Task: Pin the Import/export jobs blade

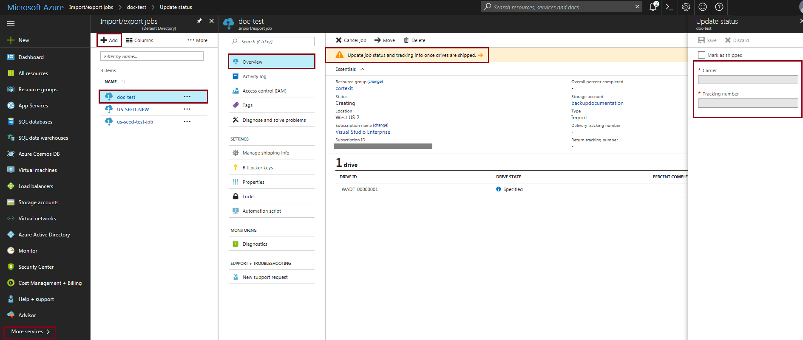Action: [x=199, y=21]
